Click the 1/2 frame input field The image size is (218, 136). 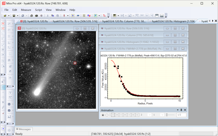181,115
